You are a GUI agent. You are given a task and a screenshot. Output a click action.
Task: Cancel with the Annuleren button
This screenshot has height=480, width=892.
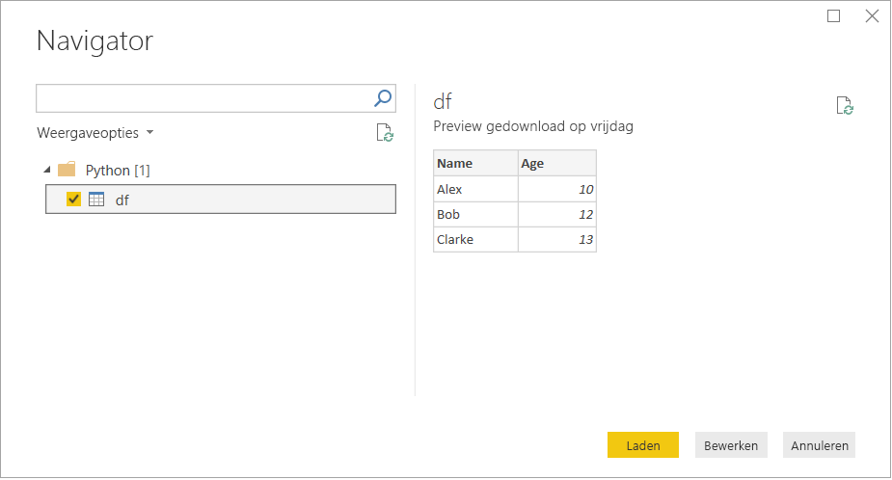819,444
